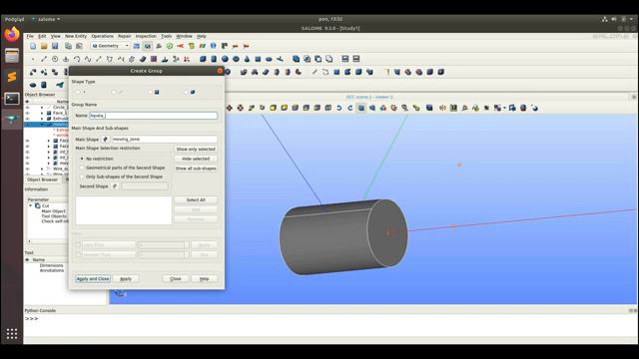This screenshot has height=359, width=639.
Task: Open the Geometry module dropdown
Action: pos(110,46)
